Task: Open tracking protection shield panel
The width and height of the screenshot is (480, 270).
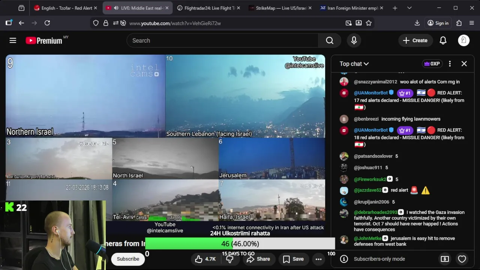Action: pyautogui.click(x=96, y=23)
